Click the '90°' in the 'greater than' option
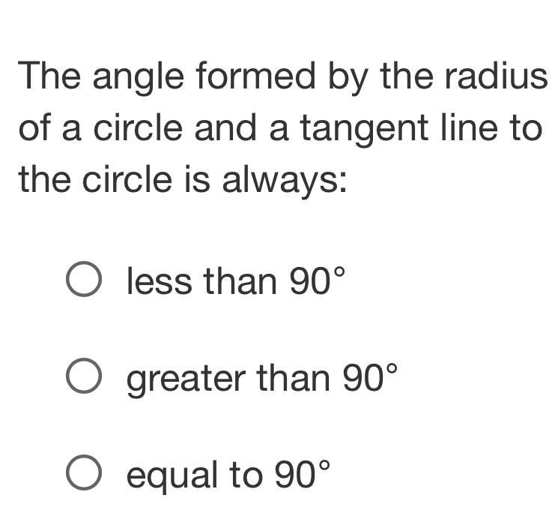Screen dimensions: 558x519 point(370,377)
